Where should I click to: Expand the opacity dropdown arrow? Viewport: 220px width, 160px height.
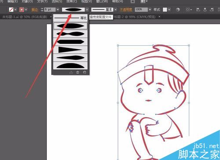pyautogui.click(x=150, y=10)
